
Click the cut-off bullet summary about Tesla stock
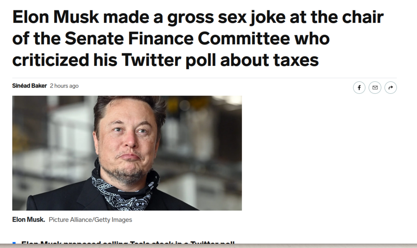click(x=127, y=242)
